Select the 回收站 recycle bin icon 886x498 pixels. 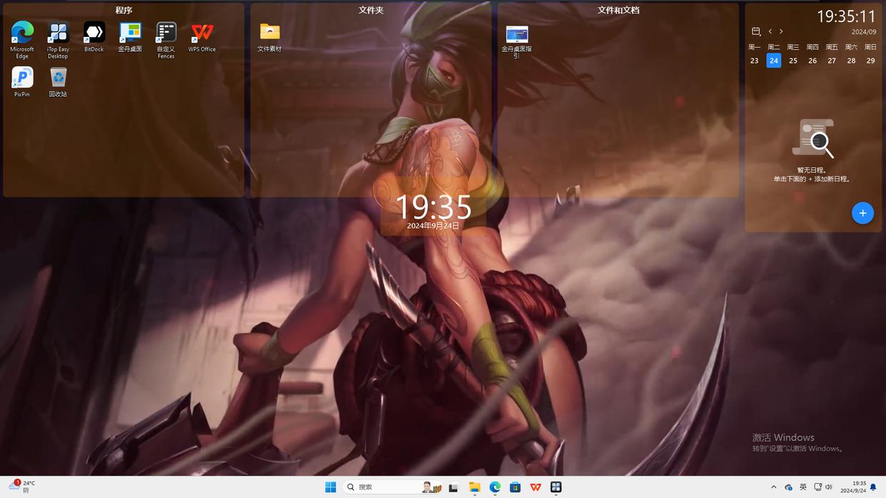(x=58, y=78)
